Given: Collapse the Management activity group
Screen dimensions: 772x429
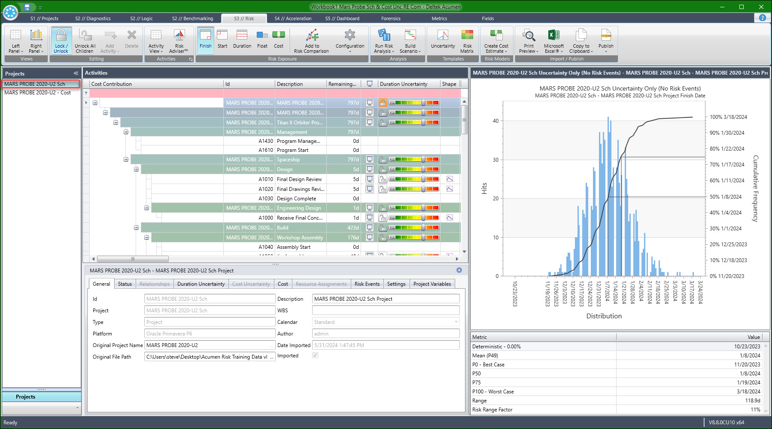Looking at the screenshot, I should pyautogui.click(x=125, y=132).
